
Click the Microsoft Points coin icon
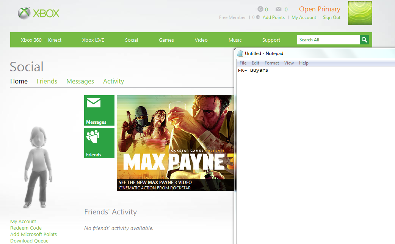click(258, 17)
